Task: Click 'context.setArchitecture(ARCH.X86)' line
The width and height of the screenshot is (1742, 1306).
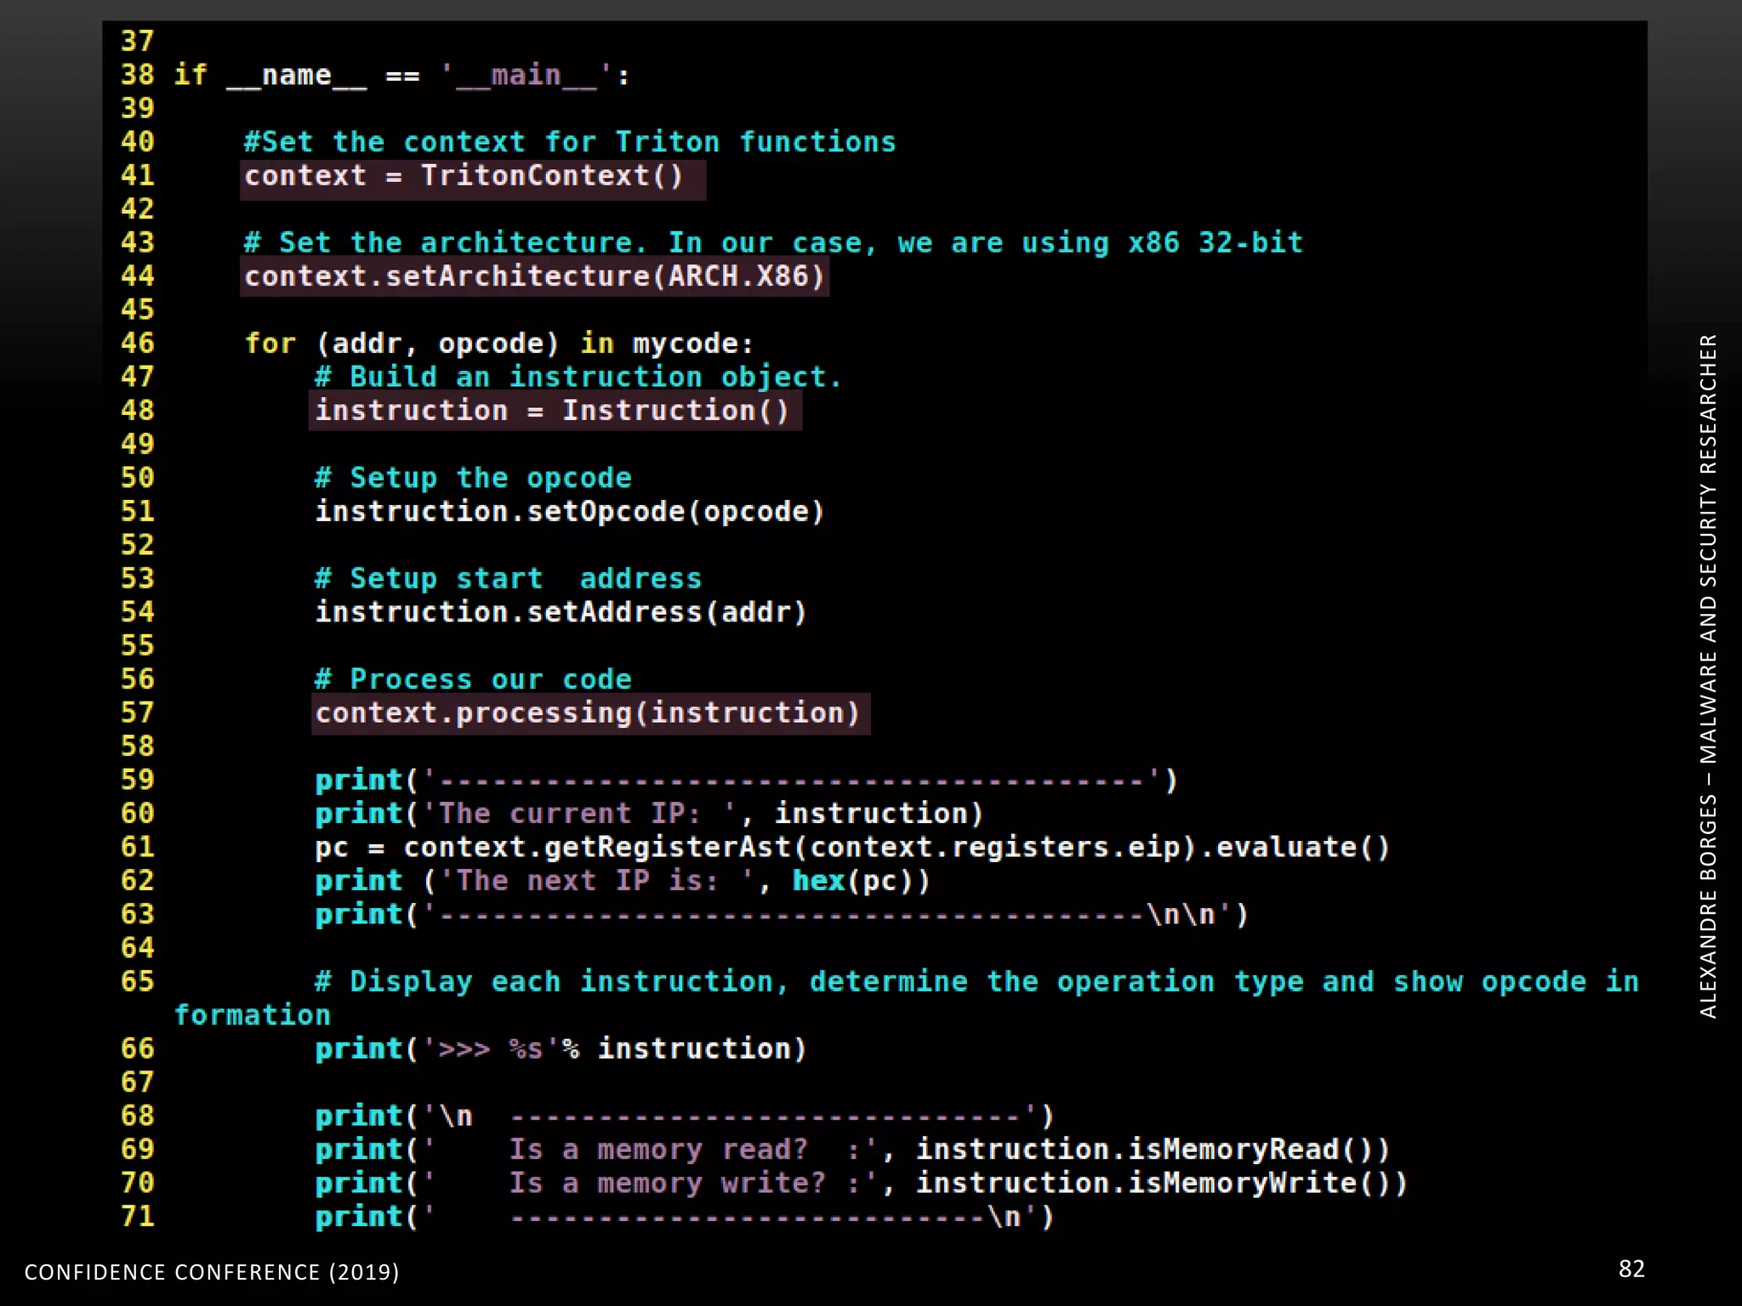Action: tap(534, 277)
